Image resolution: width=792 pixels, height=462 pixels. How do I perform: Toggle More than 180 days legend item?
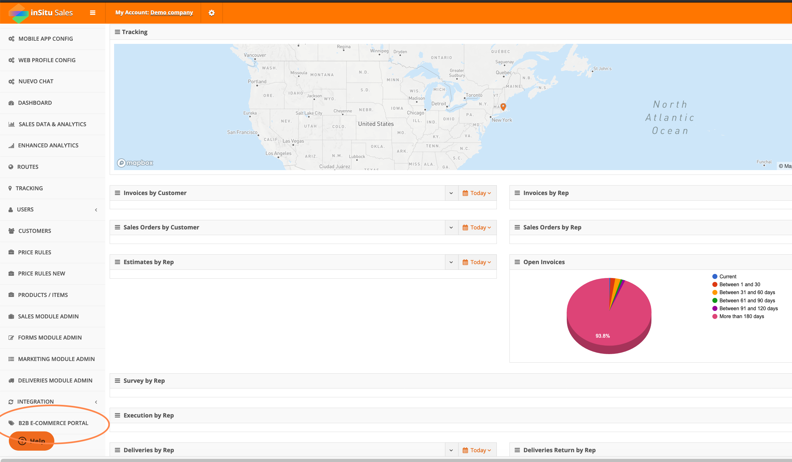tap(741, 316)
